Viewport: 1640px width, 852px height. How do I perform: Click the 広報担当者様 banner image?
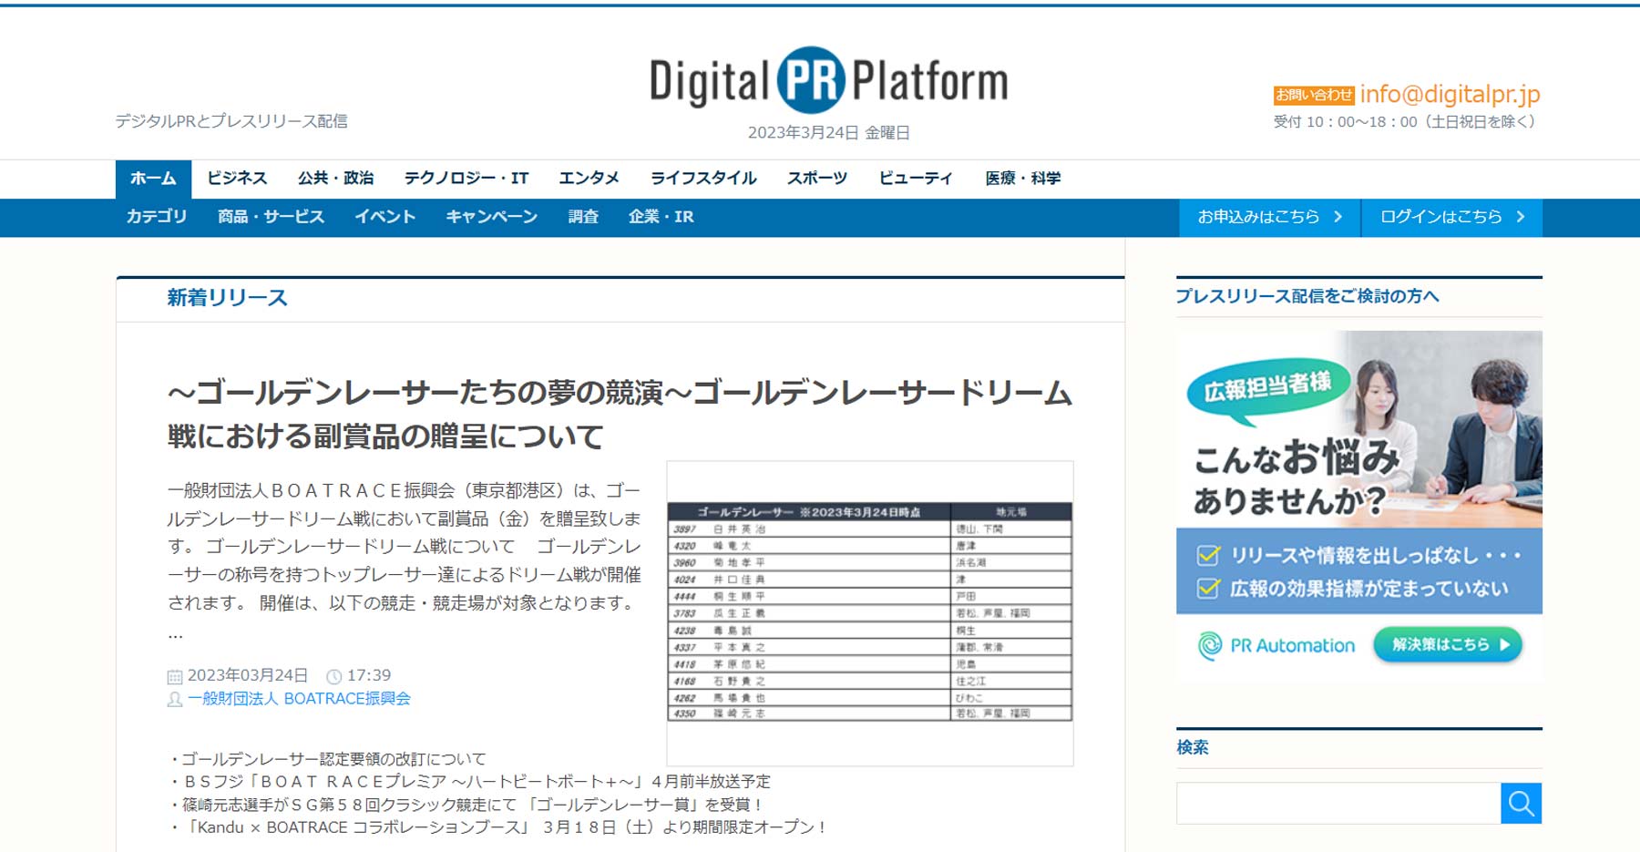pos(1359,506)
